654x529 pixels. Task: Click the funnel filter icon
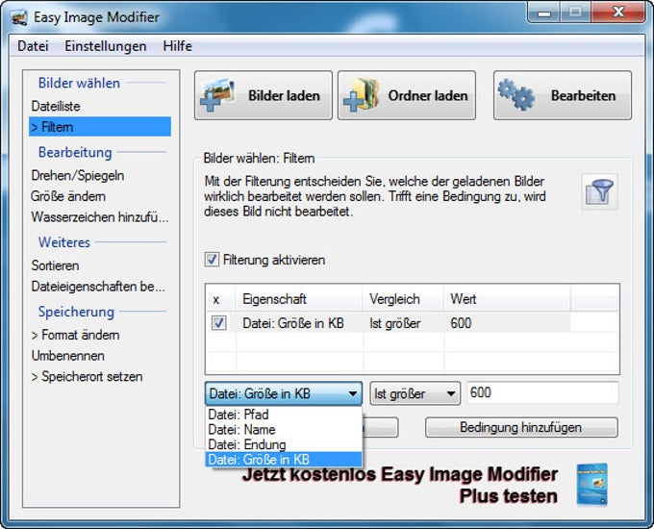tap(600, 191)
